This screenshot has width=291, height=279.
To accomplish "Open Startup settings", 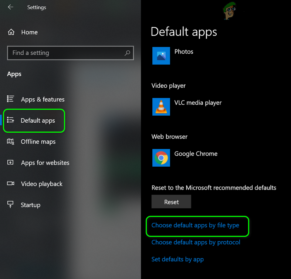I will tap(30, 205).
